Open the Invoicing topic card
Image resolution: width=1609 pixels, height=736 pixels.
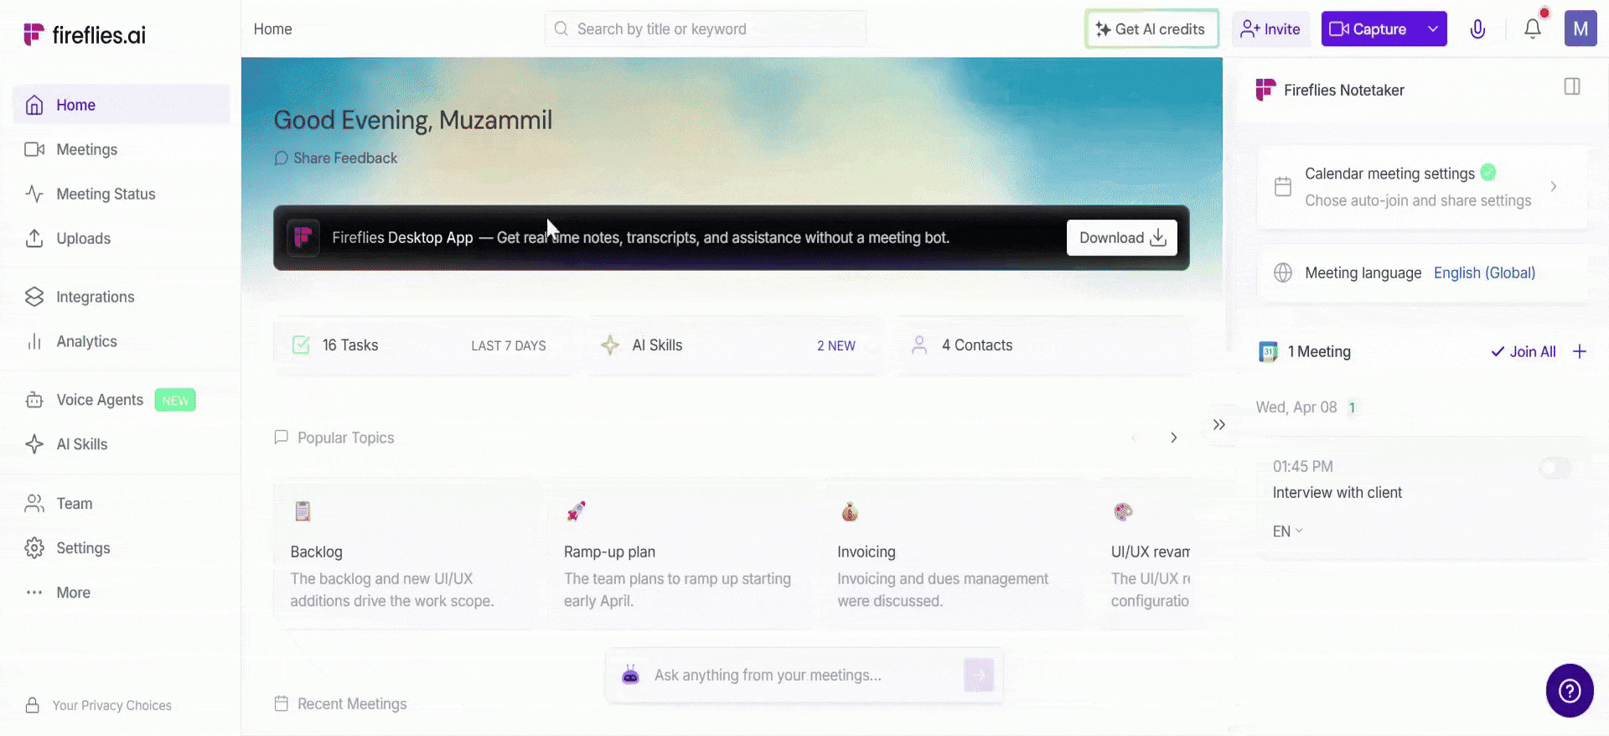(x=953, y=555)
